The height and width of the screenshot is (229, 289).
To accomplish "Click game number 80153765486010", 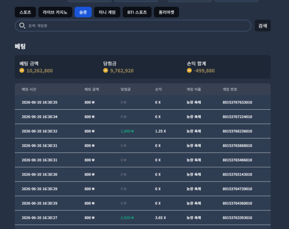I will pyautogui.click(x=237, y=160).
